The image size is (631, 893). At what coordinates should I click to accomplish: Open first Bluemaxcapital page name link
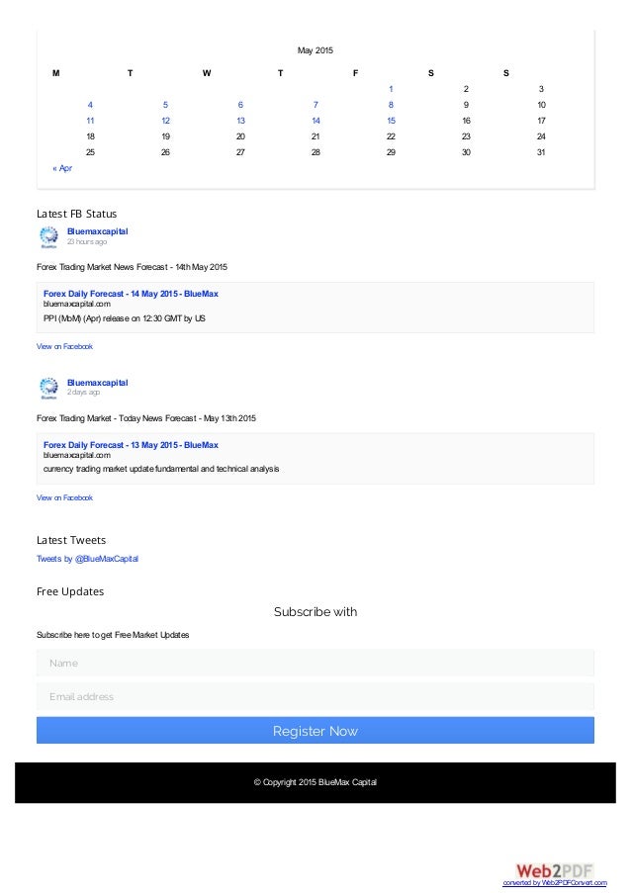[x=97, y=231]
